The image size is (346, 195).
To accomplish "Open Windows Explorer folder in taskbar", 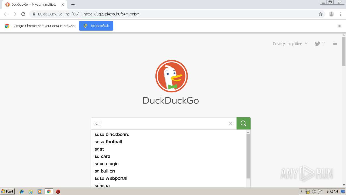I will tap(31, 191).
